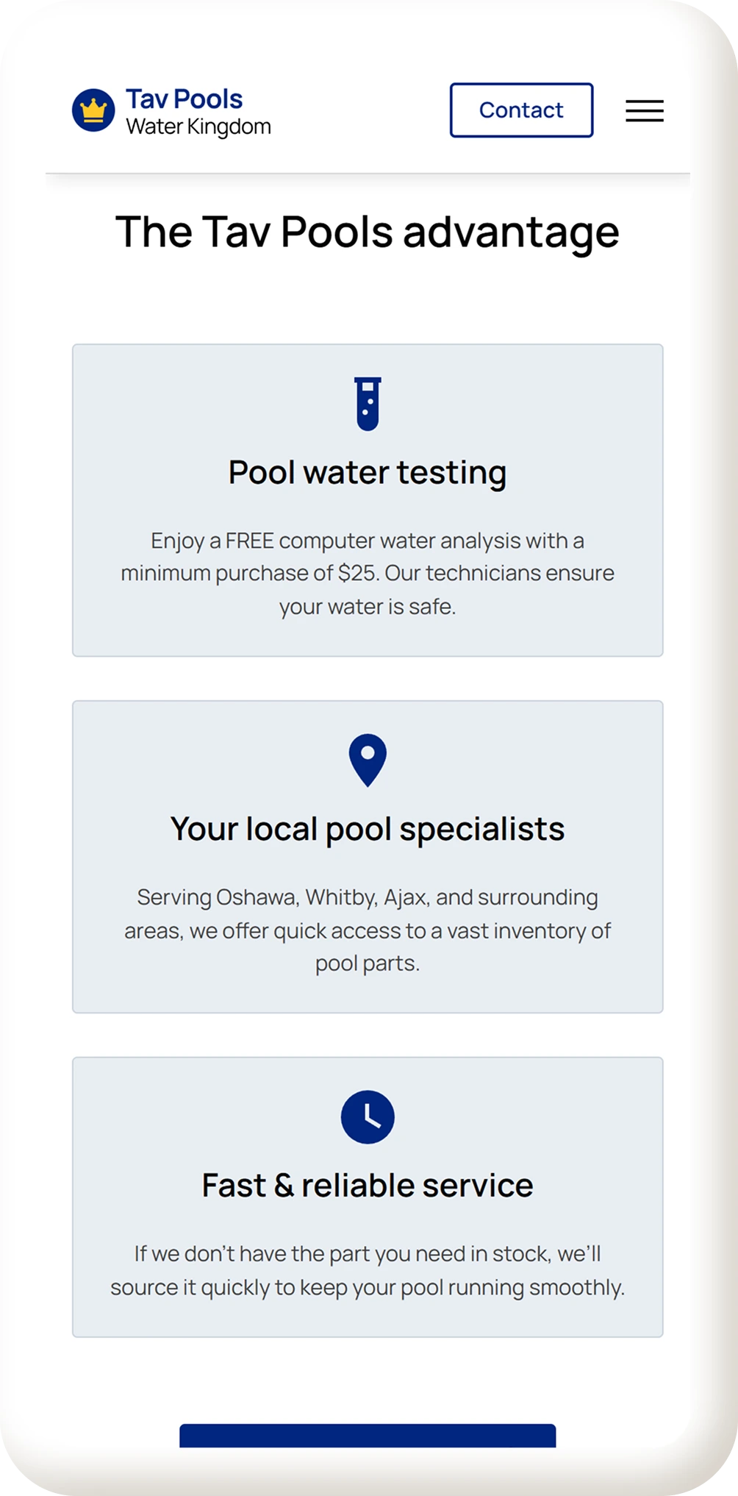Click the dark blue button at bottom

(368, 1436)
